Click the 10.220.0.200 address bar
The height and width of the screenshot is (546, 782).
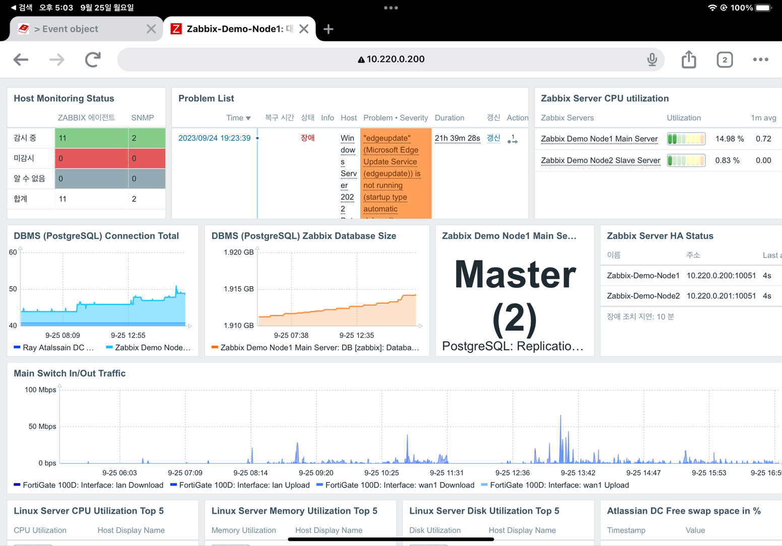(x=391, y=59)
